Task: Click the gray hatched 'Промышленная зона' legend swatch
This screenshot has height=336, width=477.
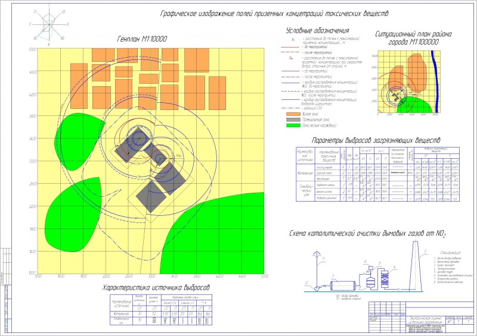Action: coord(293,120)
